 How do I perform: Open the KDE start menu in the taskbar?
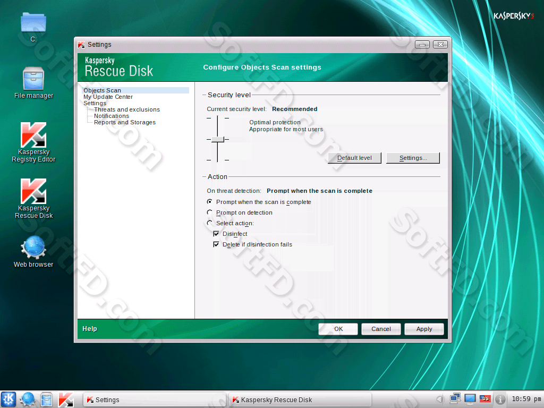pos(8,399)
